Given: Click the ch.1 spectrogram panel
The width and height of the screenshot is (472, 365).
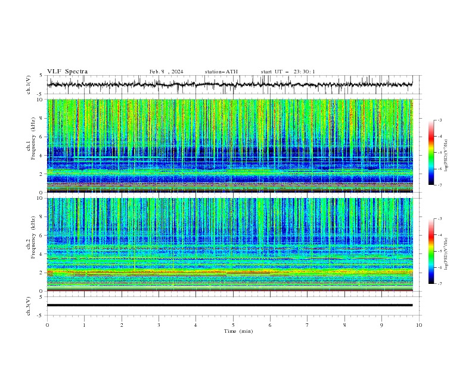Looking at the screenshot, I should click(229, 146).
